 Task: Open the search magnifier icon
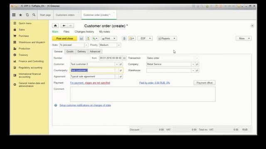(34, 15)
